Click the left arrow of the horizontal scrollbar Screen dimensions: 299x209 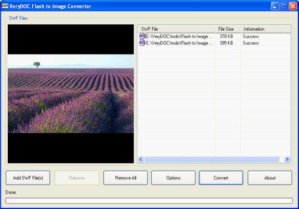tap(141, 159)
